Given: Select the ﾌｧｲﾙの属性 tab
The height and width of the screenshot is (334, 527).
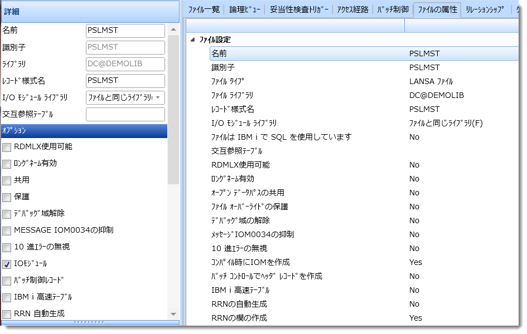Looking at the screenshot, I should click(x=437, y=9).
